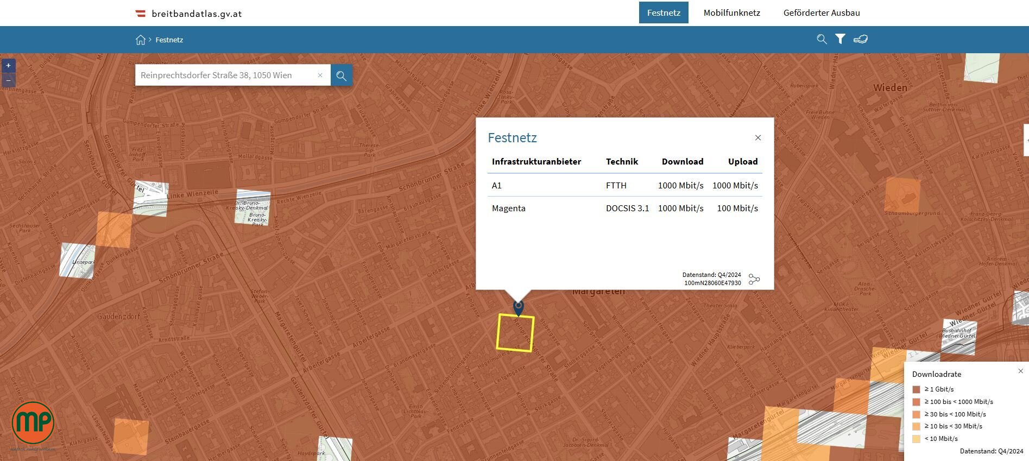Open Geförderter Ausbau tab
The width and height of the screenshot is (1029, 461).
point(822,12)
